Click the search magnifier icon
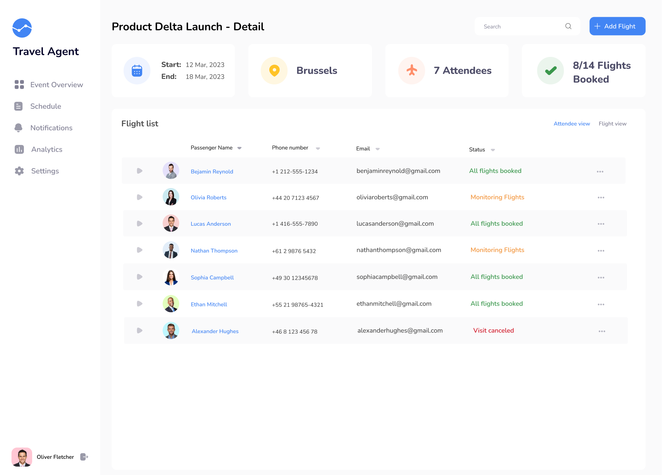 click(568, 26)
